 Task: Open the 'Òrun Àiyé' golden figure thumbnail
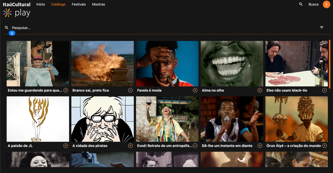[x=297, y=119]
